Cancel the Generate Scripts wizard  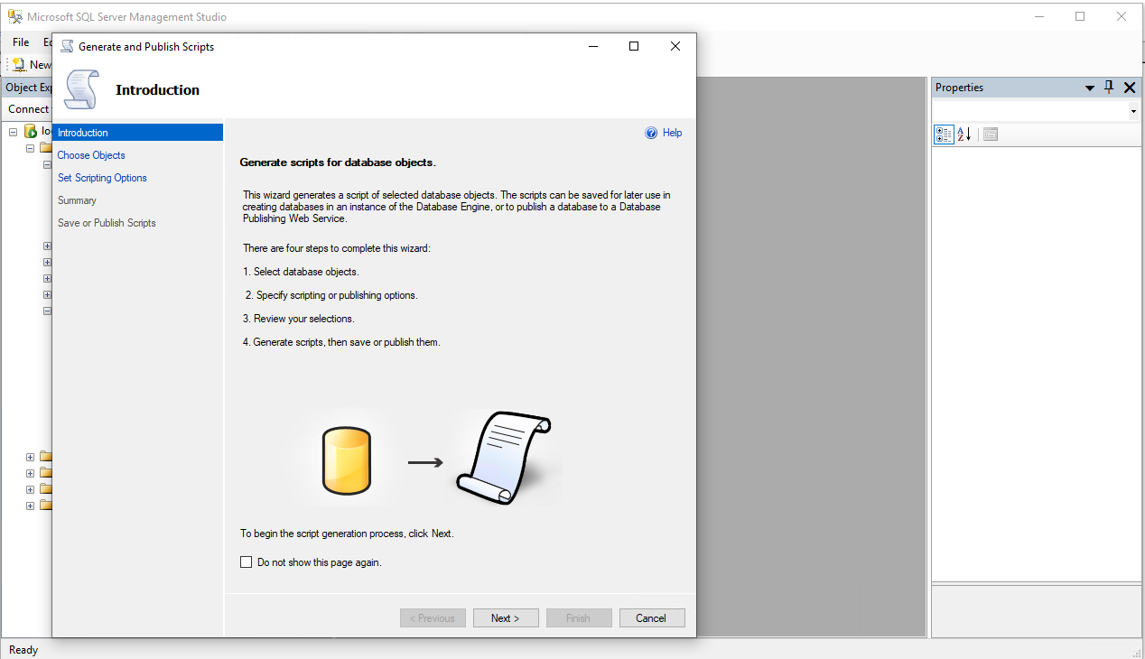click(x=650, y=618)
